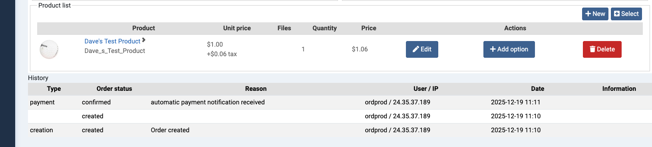Click the Dave_s_Test_Product product code text

(x=115, y=51)
